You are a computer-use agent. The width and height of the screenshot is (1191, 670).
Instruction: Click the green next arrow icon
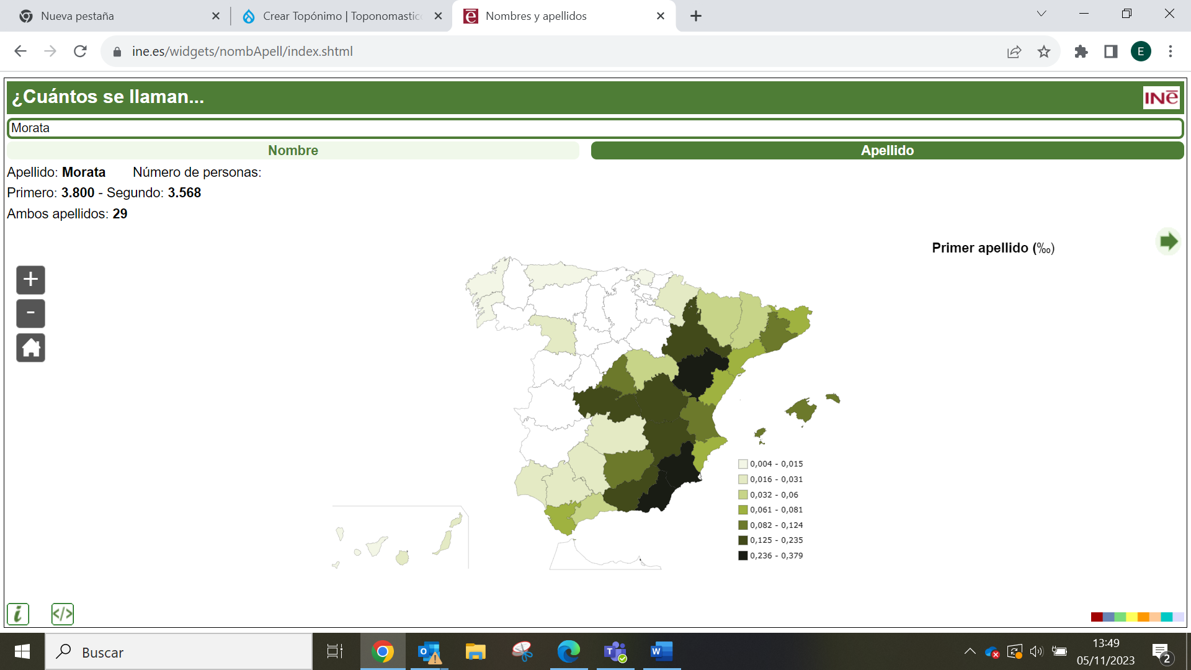point(1168,241)
